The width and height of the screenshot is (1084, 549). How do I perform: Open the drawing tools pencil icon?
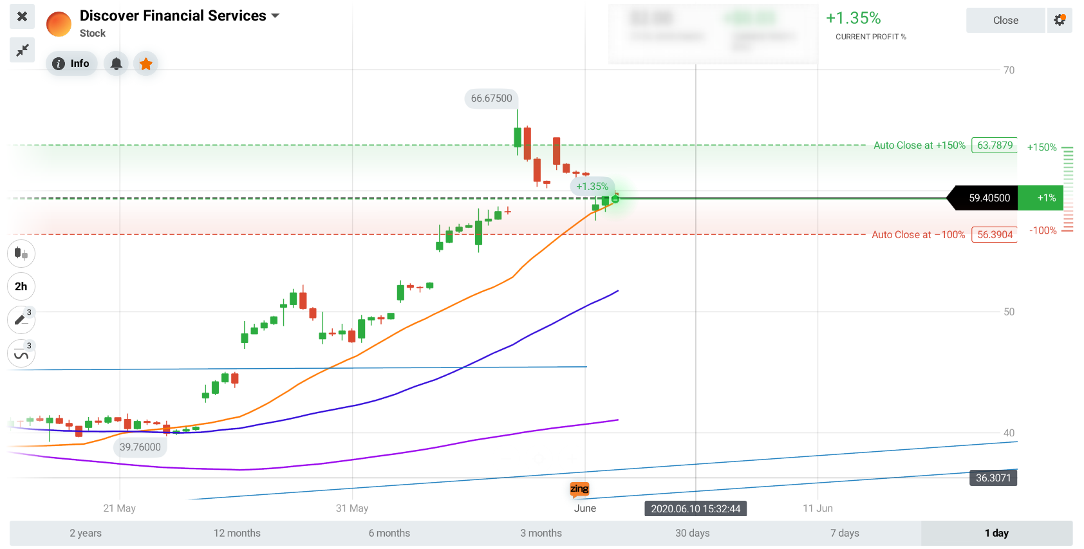click(21, 320)
